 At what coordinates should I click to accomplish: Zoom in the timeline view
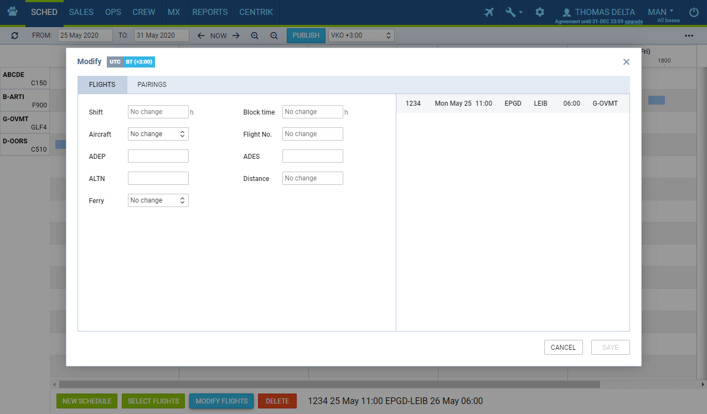tap(255, 35)
